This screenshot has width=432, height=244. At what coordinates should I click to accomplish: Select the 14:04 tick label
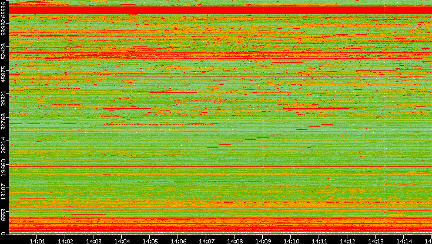[x=122, y=241]
